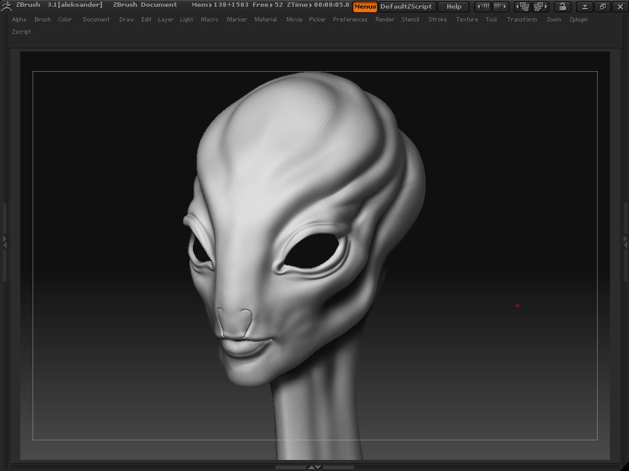Click the alien's large black eye
Image resolution: width=629 pixels, height=471 pixels.
click(311, 251)
